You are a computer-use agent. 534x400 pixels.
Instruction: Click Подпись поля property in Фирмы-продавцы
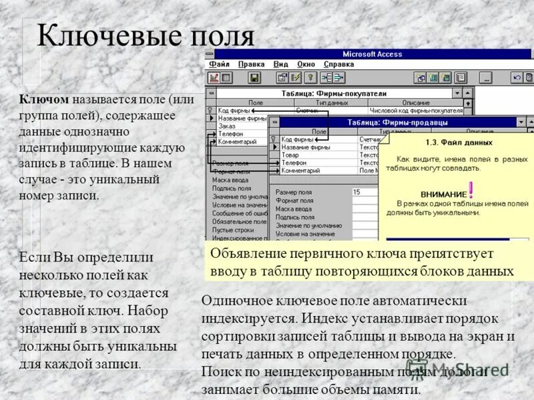295,217
